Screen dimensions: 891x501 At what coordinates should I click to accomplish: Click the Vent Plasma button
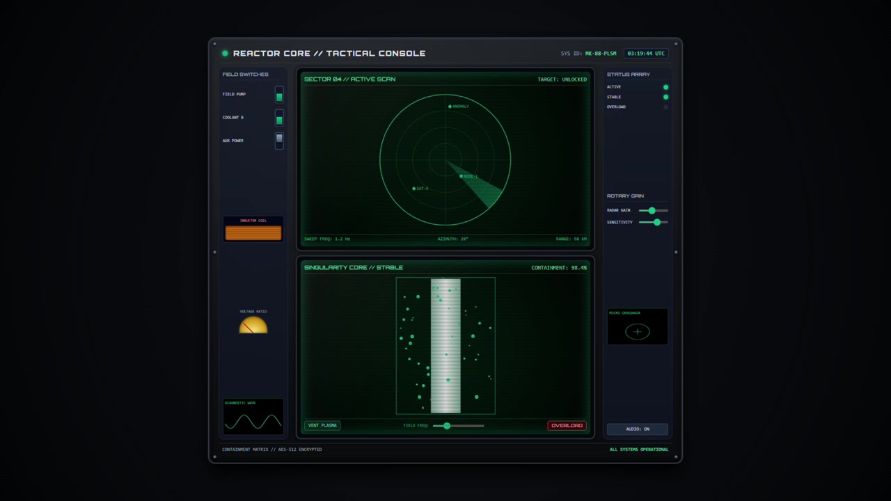point(322,425)
